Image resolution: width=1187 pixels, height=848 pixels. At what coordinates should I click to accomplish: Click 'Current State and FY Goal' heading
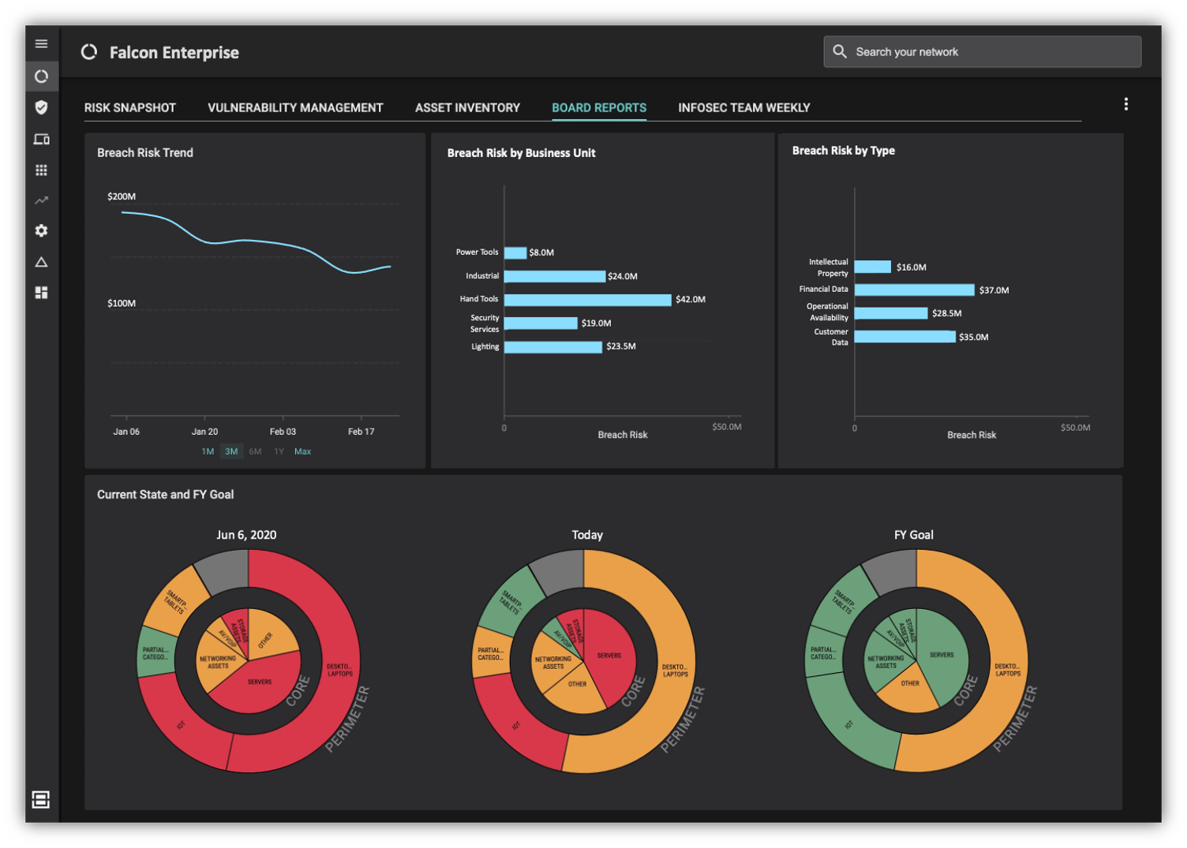(x=166, y=495)
